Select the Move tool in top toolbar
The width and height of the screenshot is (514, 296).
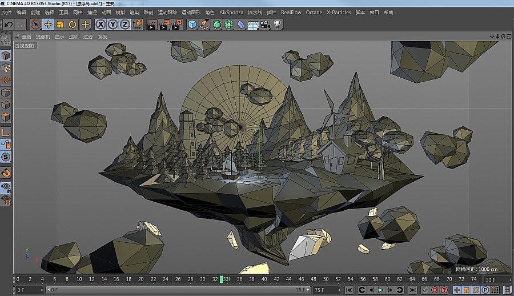pos(48,24)
